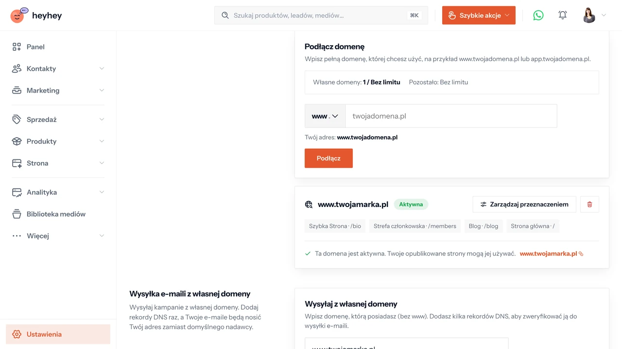Click the Kontakty people icon
Image resolution: width=622 pixels, height=349 pixels.
pyautogui.click(x=17, y=69)
